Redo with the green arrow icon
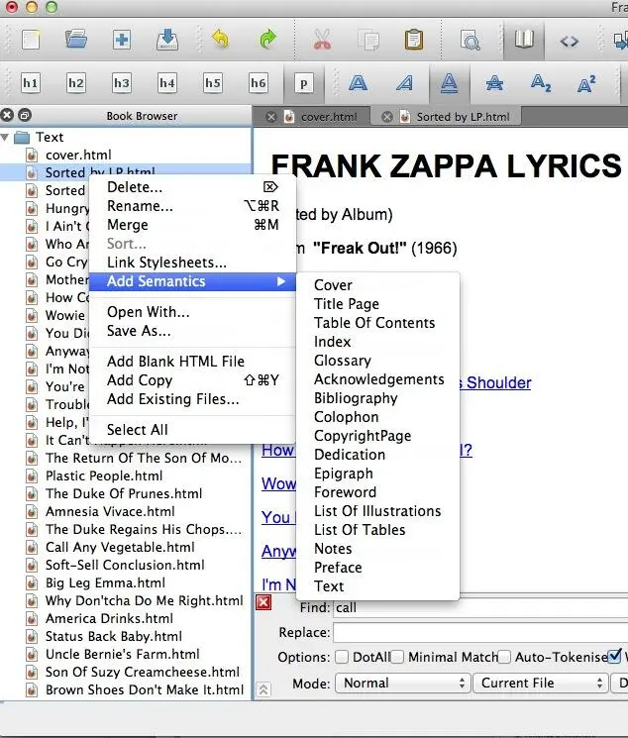 (x=268, y=40)
